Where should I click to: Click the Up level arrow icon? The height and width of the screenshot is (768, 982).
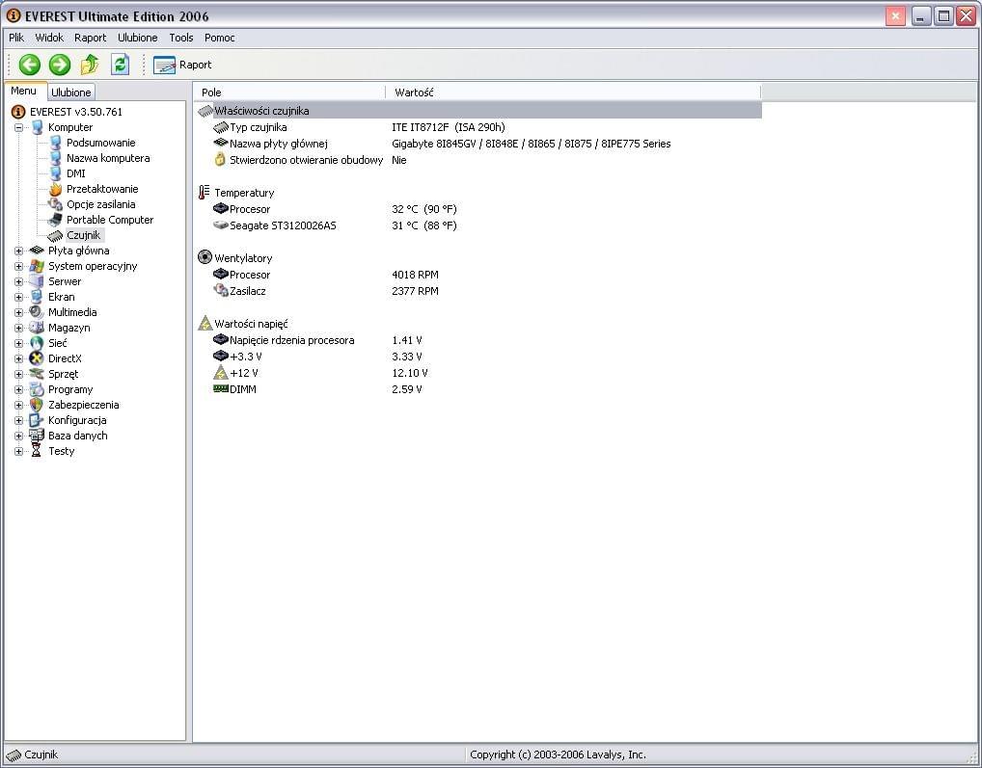[90, 65]
